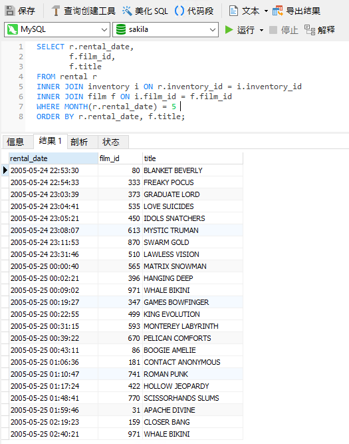Expand the Run (运行) options arrow

(262, 30)
